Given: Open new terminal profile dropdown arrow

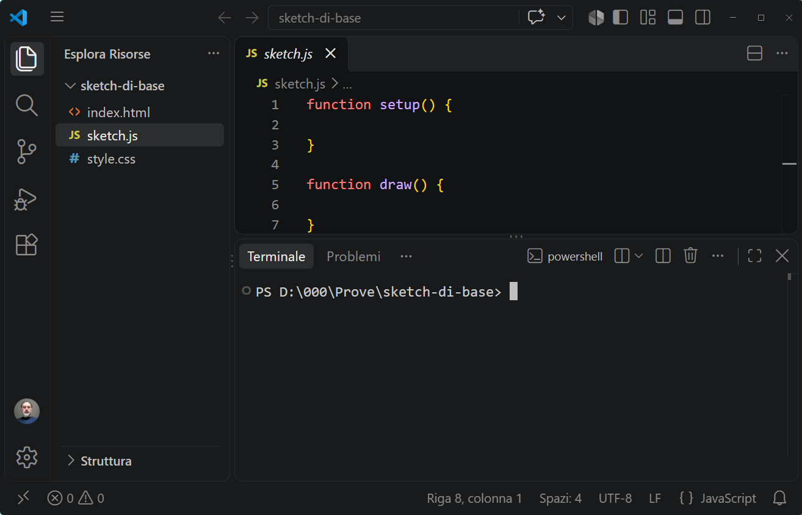Looking at the screenshot, I should 639,256.
